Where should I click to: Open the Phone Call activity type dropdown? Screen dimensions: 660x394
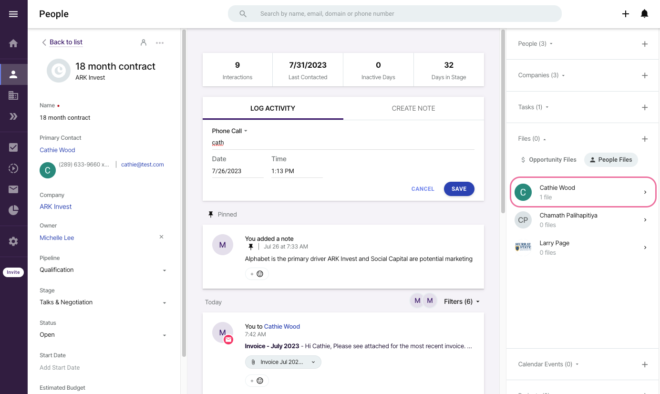pos(230,131)
